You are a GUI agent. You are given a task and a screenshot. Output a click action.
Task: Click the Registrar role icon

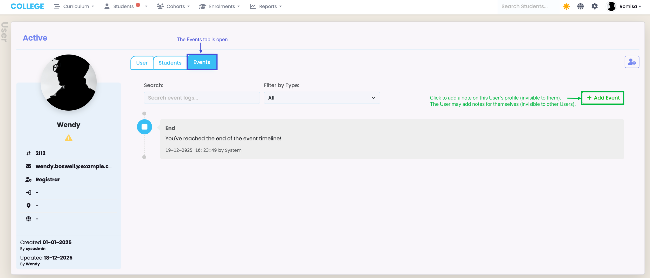point(28,180)
